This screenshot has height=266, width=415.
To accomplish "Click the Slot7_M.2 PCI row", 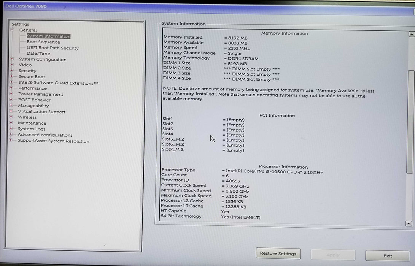I will click(203, 150).
